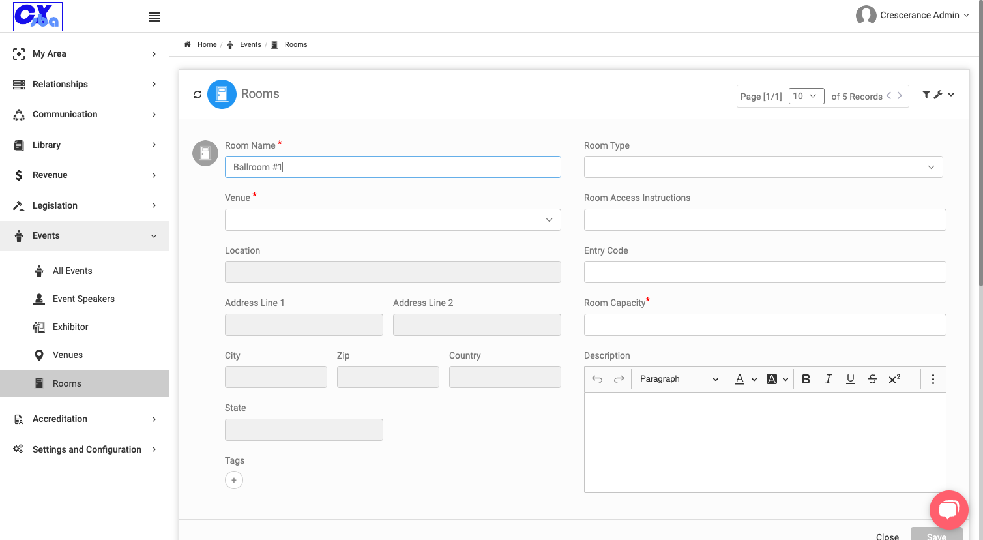Click the refresh icon beside Rooms
The image size is (983, 540).
198,95
